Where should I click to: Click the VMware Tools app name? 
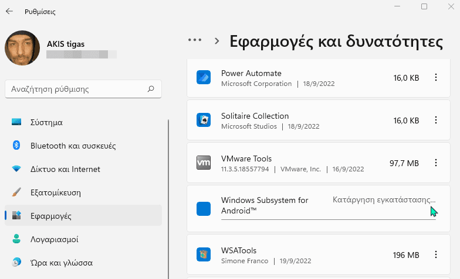coord(246,159)
